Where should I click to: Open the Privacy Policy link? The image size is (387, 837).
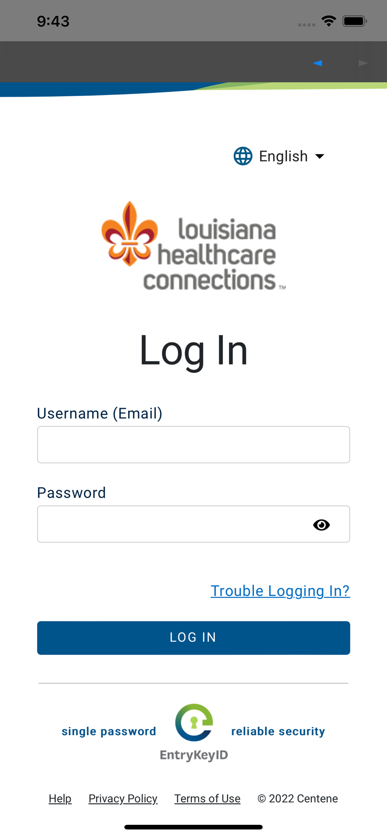tap(123, 798)
